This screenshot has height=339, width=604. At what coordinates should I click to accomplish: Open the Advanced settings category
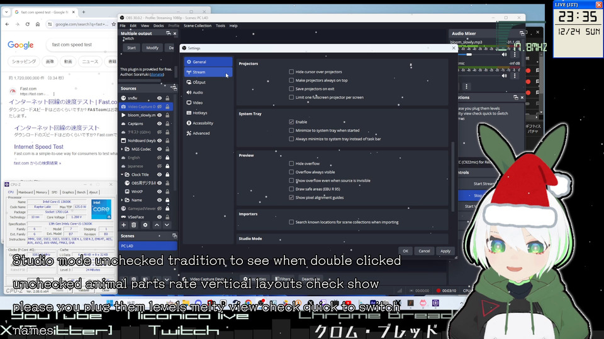coord(208,133)
